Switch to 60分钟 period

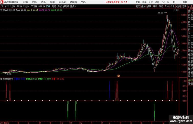click(x=42, y=6)
